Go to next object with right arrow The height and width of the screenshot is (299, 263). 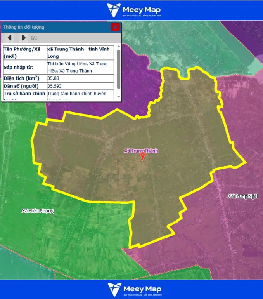pos(24,38)
